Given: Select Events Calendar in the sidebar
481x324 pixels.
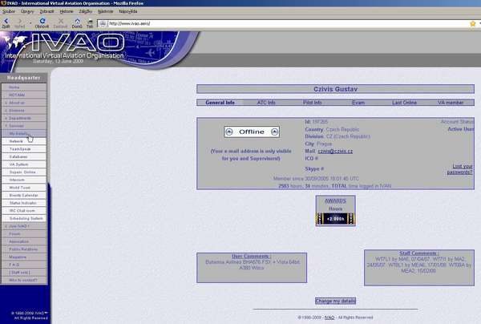Looking at the screenshot, I should (24, 195).
